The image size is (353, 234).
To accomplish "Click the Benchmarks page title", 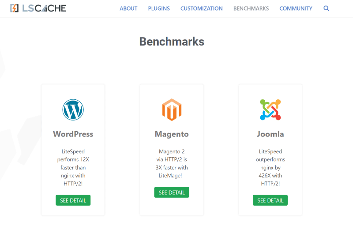I will click(172, 42).
